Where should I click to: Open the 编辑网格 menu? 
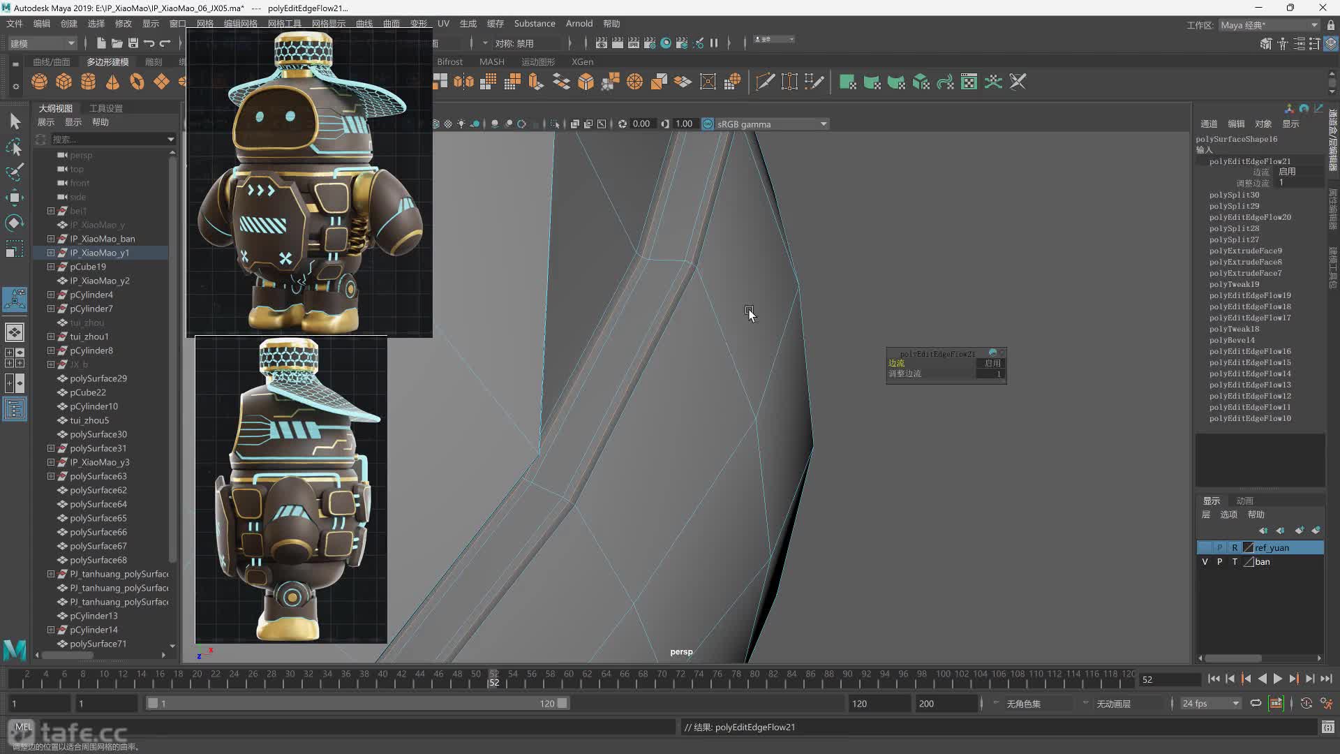(241, 24)
